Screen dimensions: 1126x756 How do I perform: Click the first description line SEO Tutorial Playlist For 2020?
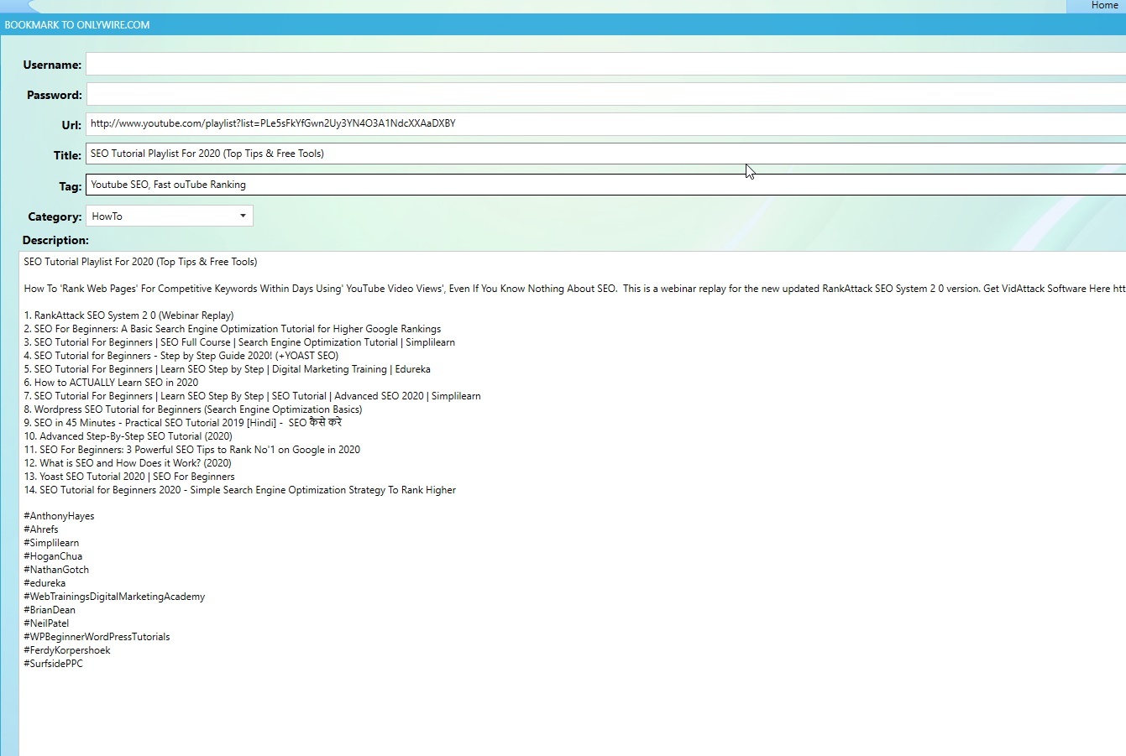(x=140, y=262)
